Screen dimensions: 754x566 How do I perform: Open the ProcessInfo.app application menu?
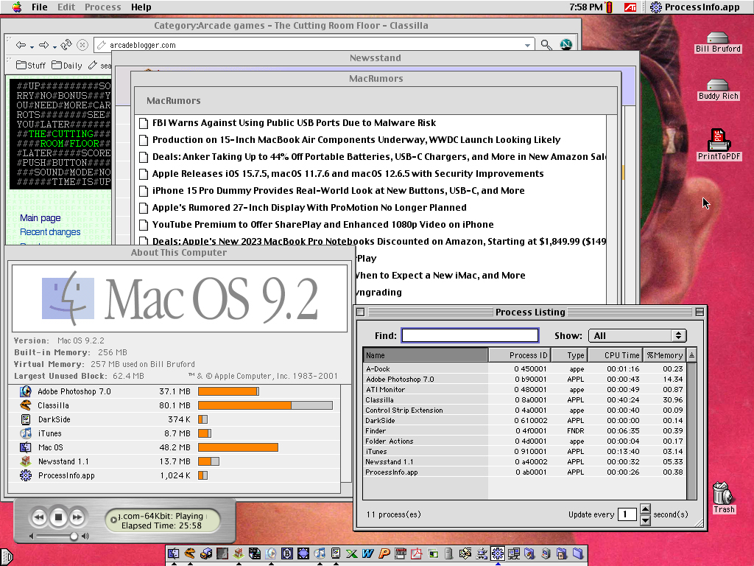coord(695,7)
